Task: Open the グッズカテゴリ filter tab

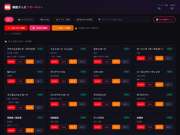Action: tap(26, 20)
